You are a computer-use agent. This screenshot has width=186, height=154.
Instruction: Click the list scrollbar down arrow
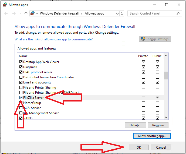pyautogui.click(x=166, y=117)
